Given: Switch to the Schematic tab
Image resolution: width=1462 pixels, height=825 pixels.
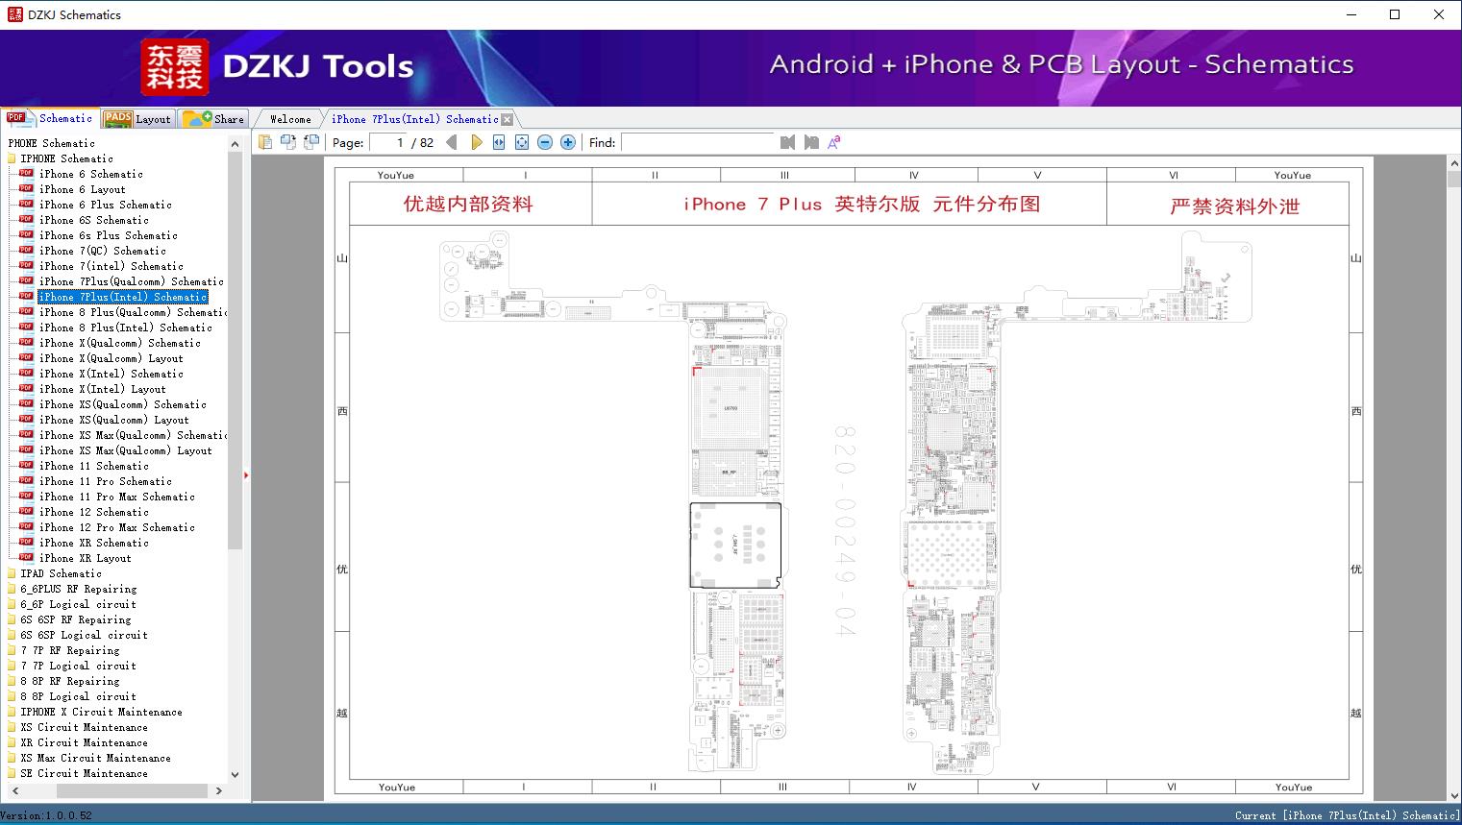Looking at the screenshot, I should (49, 118).
